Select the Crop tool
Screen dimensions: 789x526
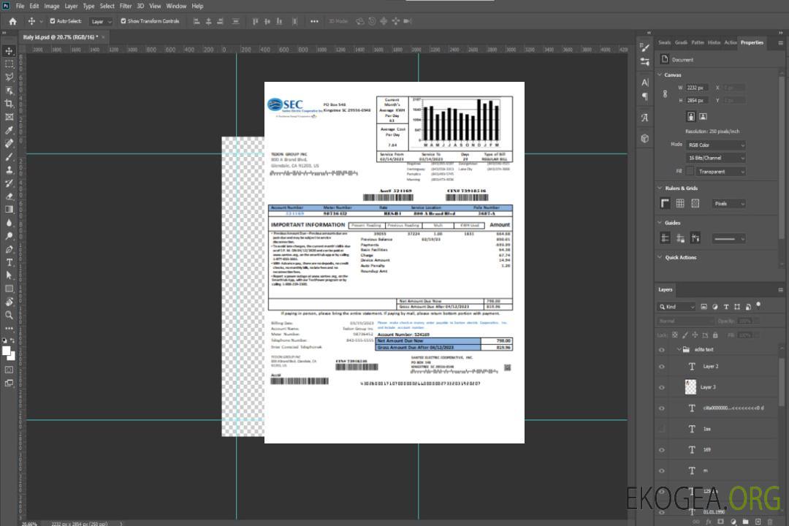tap(9, 104)
